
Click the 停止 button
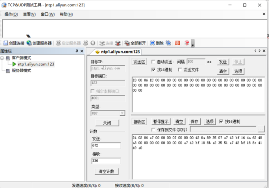pos(238,62)
